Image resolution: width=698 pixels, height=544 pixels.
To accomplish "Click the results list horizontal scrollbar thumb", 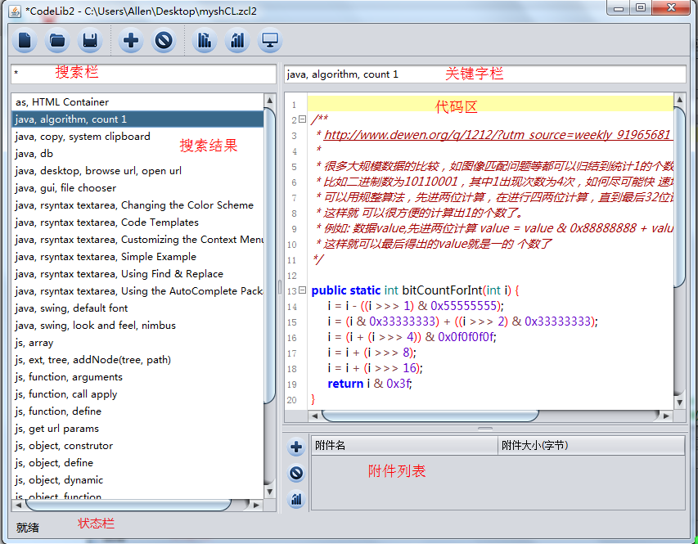I will click(x=128, y=505).
